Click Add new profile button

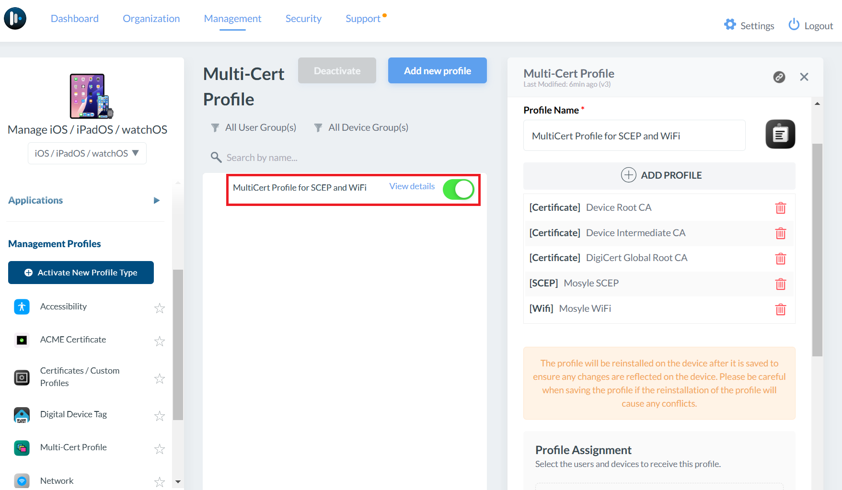438,70
